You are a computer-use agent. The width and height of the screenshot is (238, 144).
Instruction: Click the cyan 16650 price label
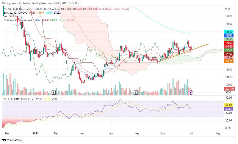click(229, 31)
